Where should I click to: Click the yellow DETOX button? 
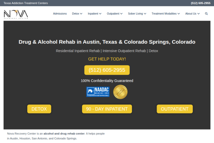(39, 109)
